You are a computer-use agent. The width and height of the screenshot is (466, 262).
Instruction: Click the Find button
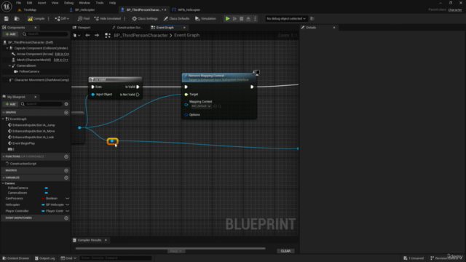[84, 18]
